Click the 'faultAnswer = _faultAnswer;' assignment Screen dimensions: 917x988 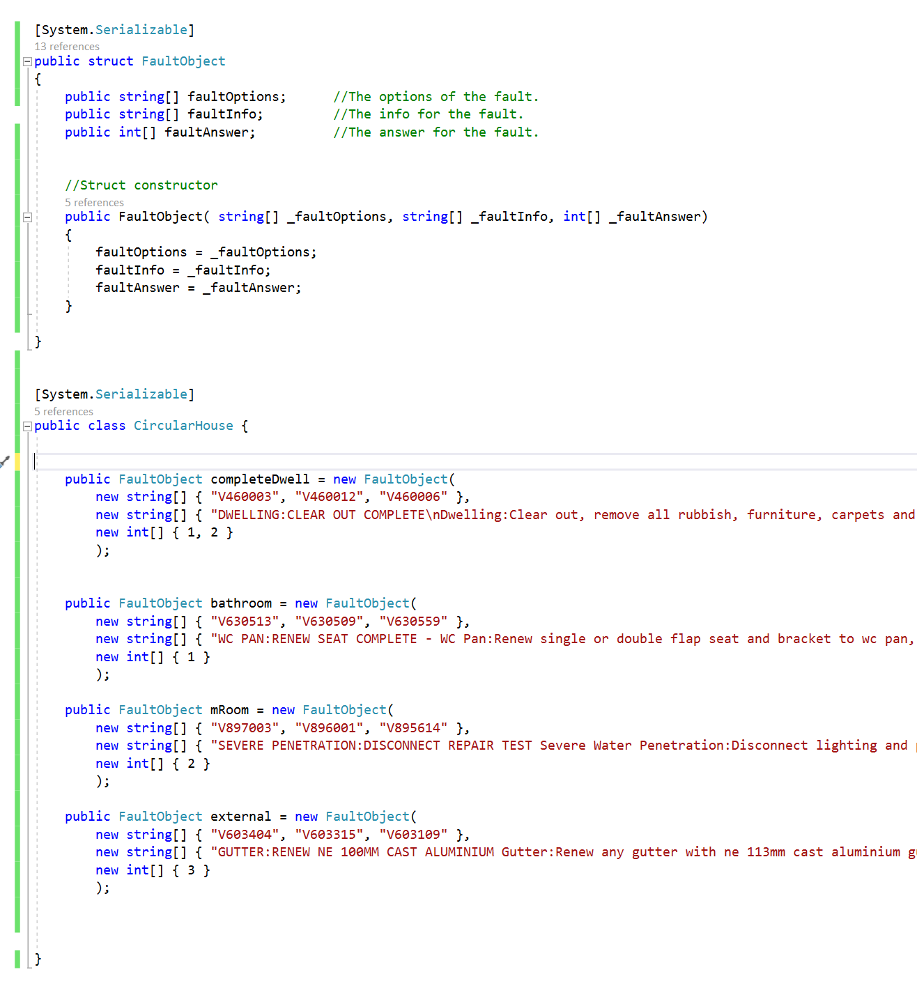[199, 288]
